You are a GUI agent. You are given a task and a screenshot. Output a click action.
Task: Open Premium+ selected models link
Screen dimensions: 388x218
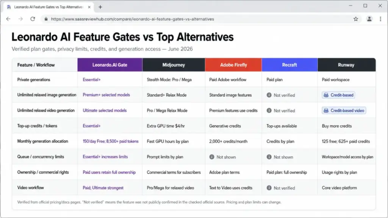point(106,95)
